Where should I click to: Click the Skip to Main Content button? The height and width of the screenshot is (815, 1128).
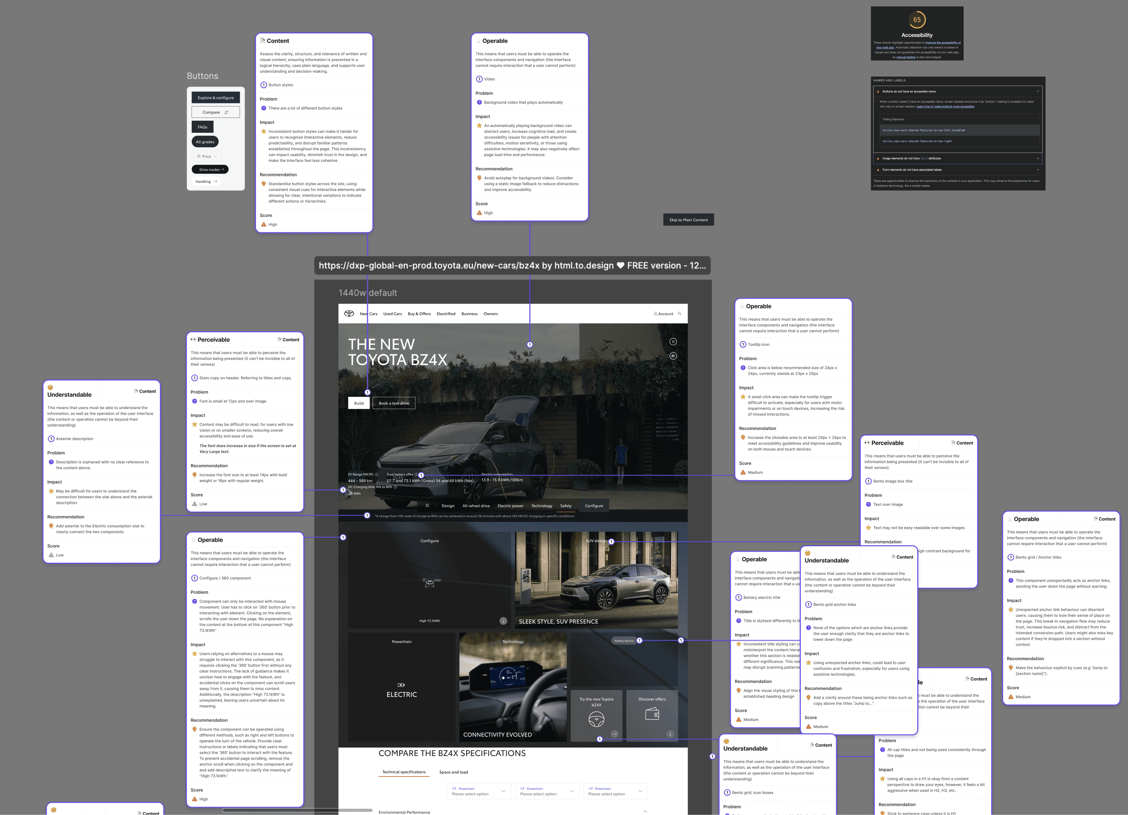(x=688, y=220)
